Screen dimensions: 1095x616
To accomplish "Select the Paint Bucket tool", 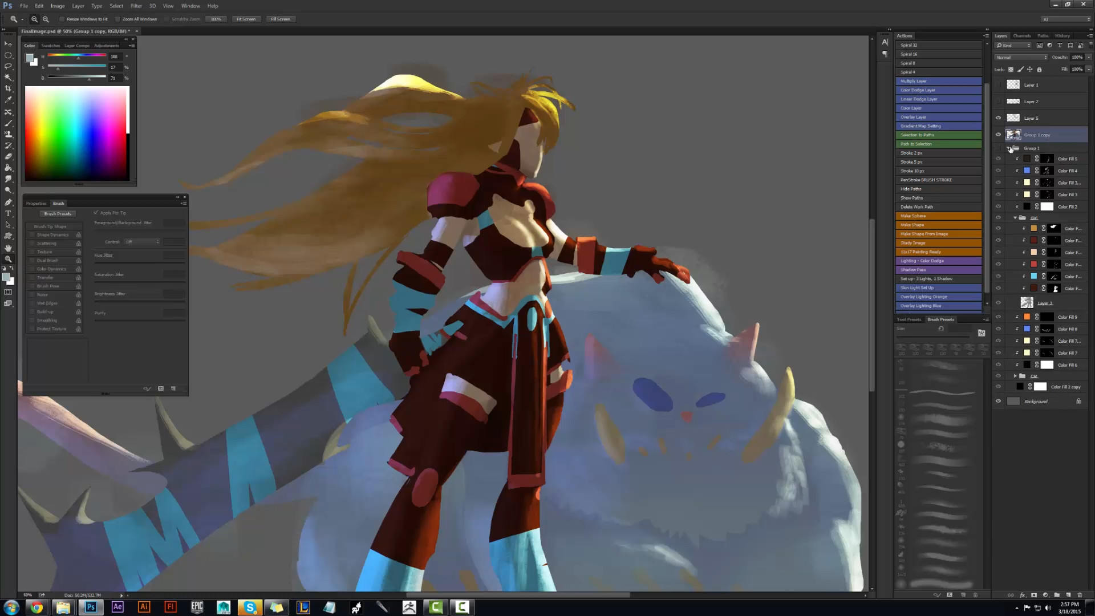I will click(8, 168).
